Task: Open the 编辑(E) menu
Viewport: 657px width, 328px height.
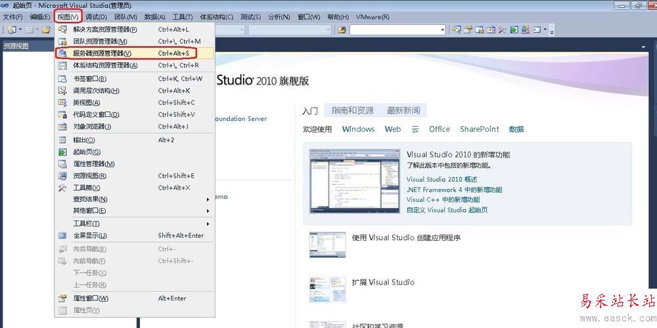Action: tap(40, 17)
